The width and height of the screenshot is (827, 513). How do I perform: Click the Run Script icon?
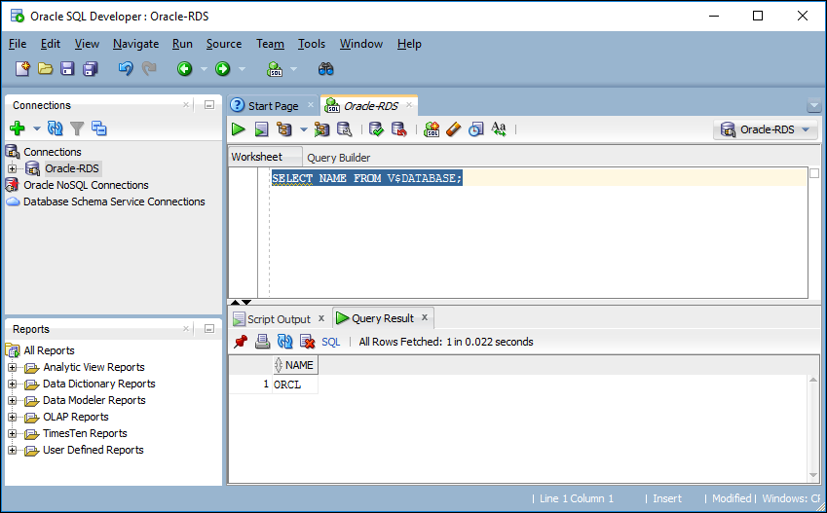[x=261, y=129]
